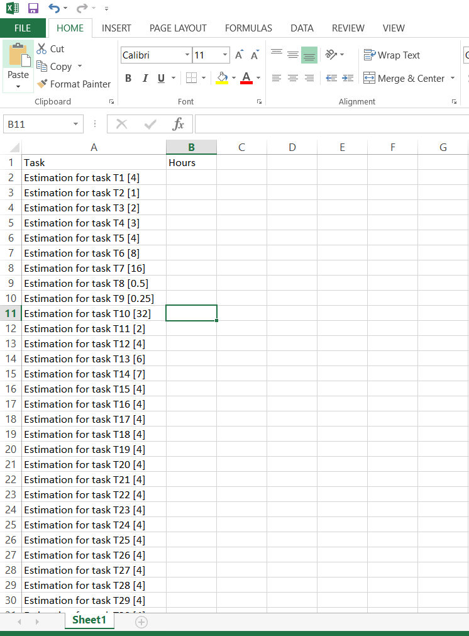
Task: Open the FILE menu
Action: 23,28
